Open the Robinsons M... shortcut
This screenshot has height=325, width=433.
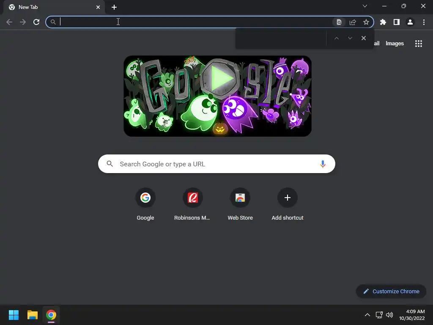coord(192,204)
